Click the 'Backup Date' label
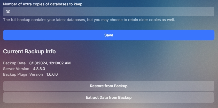The width and height of the screenshot is (218, 108). [14, 63]
